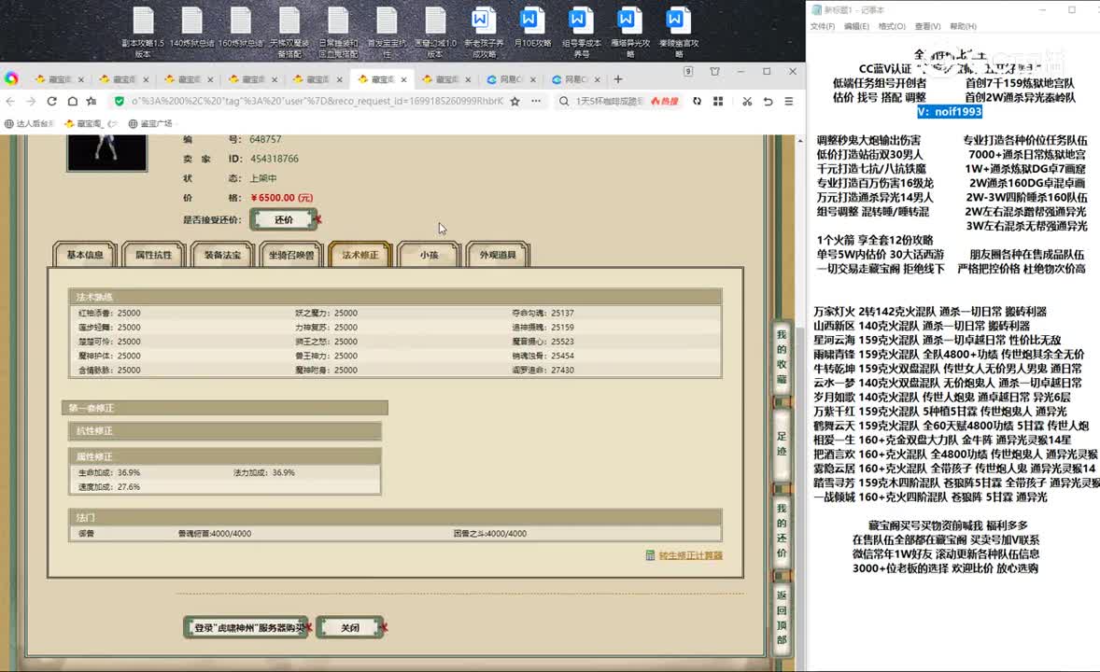Click the highlighted text V: noif1993 in Notepad
Image resolution: width=1100 pixels, height=672 pixels.
(950, 111)
